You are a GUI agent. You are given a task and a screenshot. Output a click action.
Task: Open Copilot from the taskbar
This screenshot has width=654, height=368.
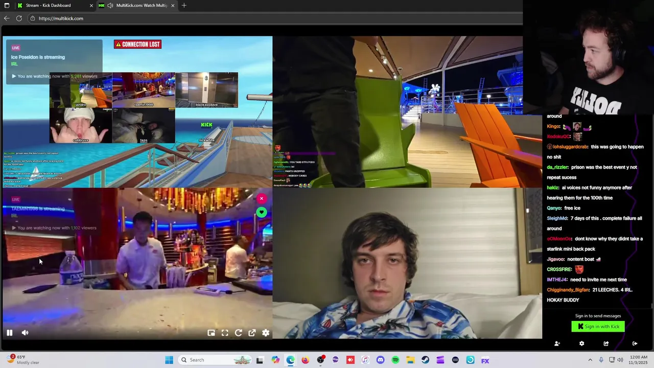coord(275,360)
